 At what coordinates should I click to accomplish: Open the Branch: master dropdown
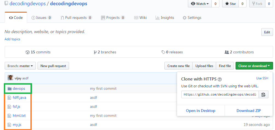click(x=20, y=66)
